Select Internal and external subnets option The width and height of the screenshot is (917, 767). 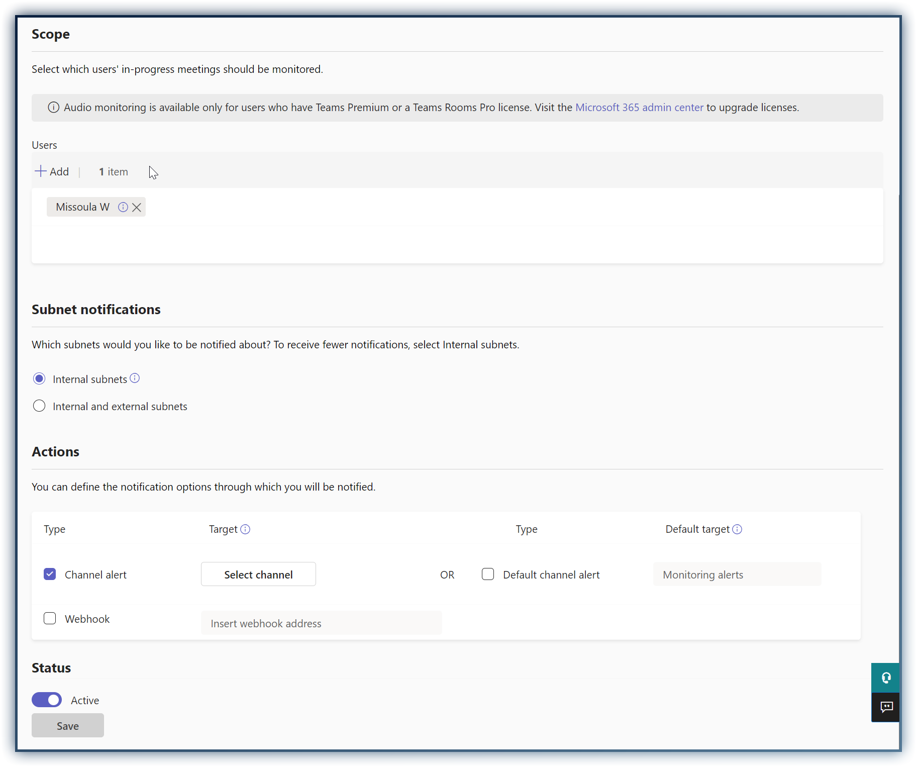[x=39, y=406]
